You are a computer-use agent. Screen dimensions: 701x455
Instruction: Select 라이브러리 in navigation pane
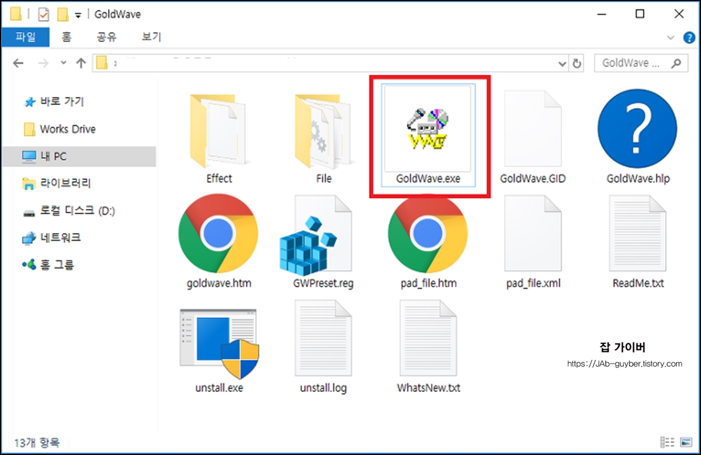[x=57, y=183]
